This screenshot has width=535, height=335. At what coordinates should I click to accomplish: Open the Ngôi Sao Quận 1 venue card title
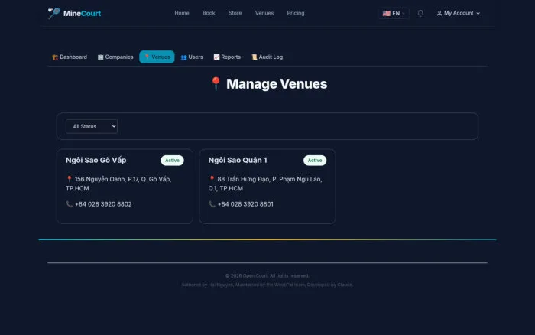238,160
